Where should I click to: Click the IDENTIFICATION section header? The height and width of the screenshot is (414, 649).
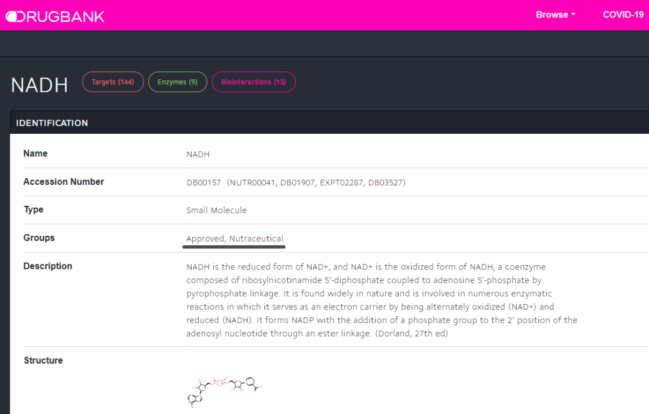click(52, 123)
